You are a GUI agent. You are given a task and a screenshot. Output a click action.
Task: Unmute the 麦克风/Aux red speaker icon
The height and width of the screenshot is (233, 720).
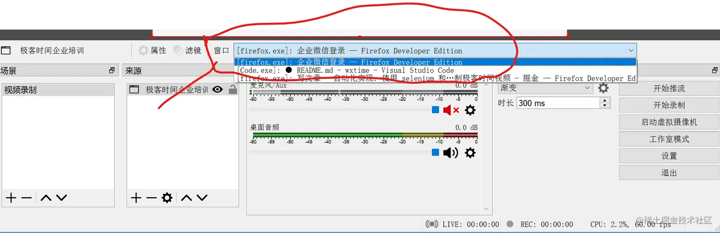coord(451,110)
